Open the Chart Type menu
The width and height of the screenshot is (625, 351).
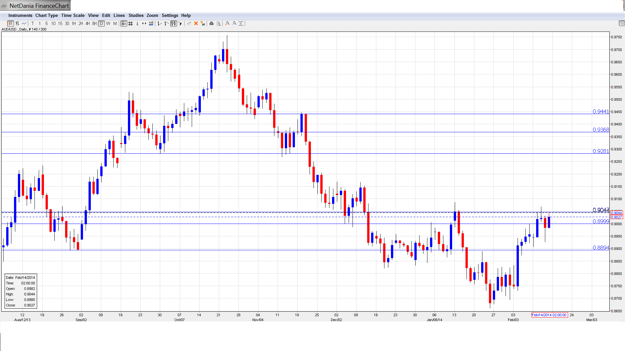click(47, 15)
